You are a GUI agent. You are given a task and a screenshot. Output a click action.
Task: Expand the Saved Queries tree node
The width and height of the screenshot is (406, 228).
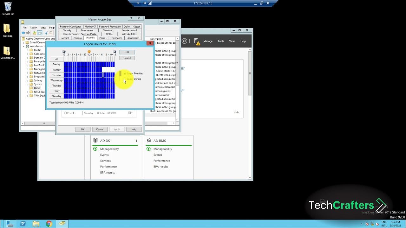(x=23, y=42)
